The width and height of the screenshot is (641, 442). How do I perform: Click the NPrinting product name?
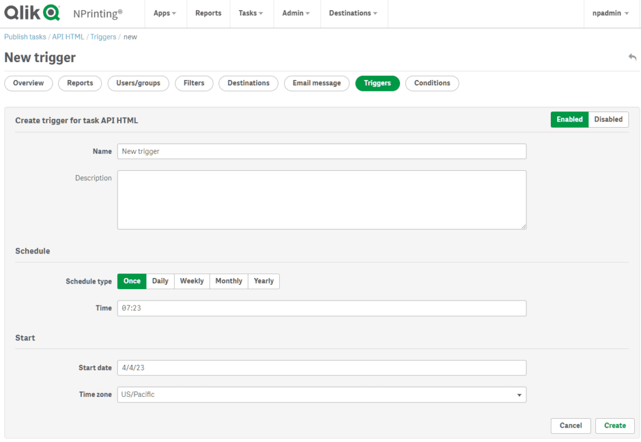click(x=98, y=14)
